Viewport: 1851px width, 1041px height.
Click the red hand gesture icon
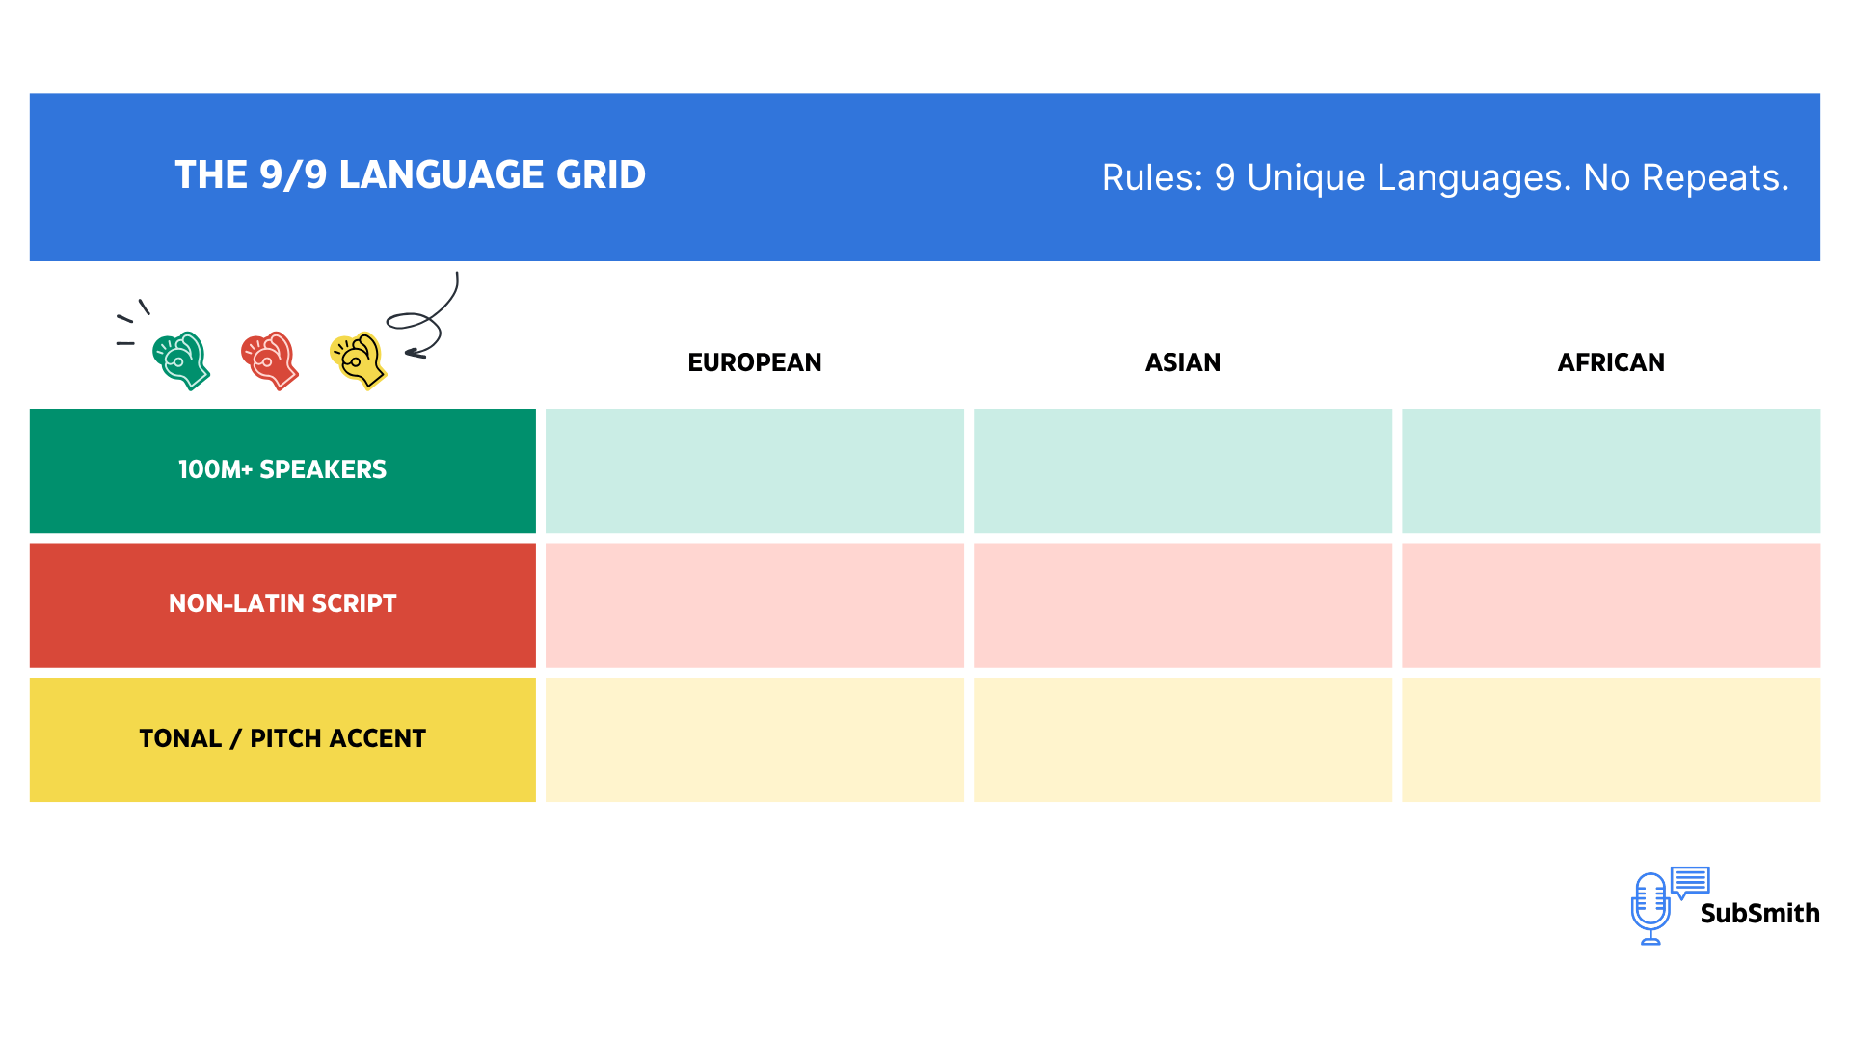coord(270,360)
